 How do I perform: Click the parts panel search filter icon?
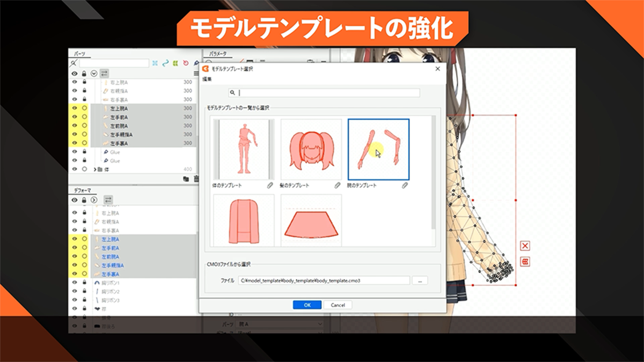pyautogui.click(x=74, y=63)
